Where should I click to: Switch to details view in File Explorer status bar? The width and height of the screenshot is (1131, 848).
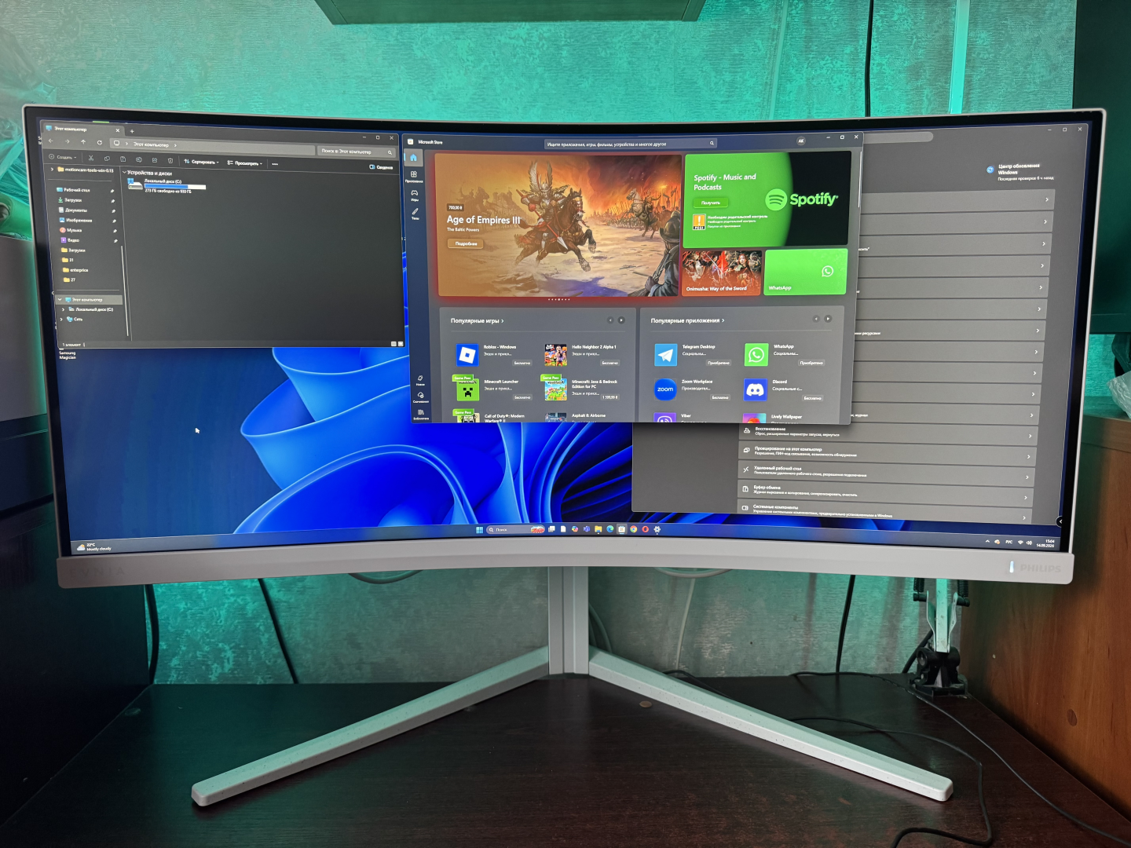point(393,344)
